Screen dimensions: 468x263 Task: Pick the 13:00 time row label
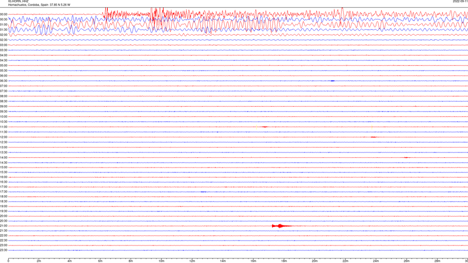tap(3, 147)
